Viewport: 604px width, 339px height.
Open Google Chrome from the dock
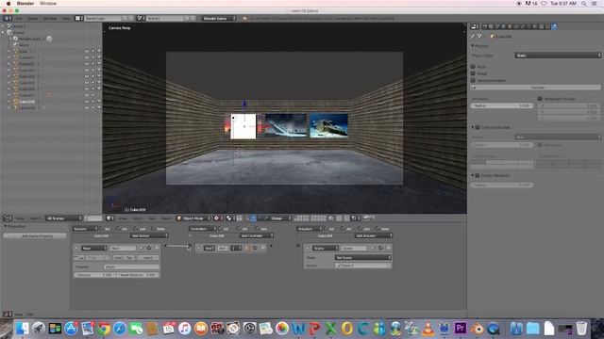[x=103, y=329]
